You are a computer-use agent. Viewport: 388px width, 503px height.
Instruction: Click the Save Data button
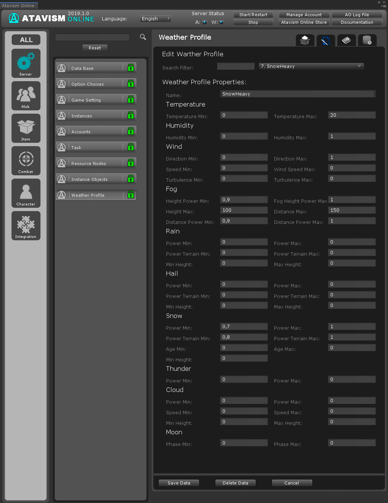179,483
